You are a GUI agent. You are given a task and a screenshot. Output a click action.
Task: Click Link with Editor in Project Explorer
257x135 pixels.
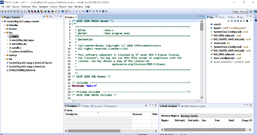coord(47,16)
